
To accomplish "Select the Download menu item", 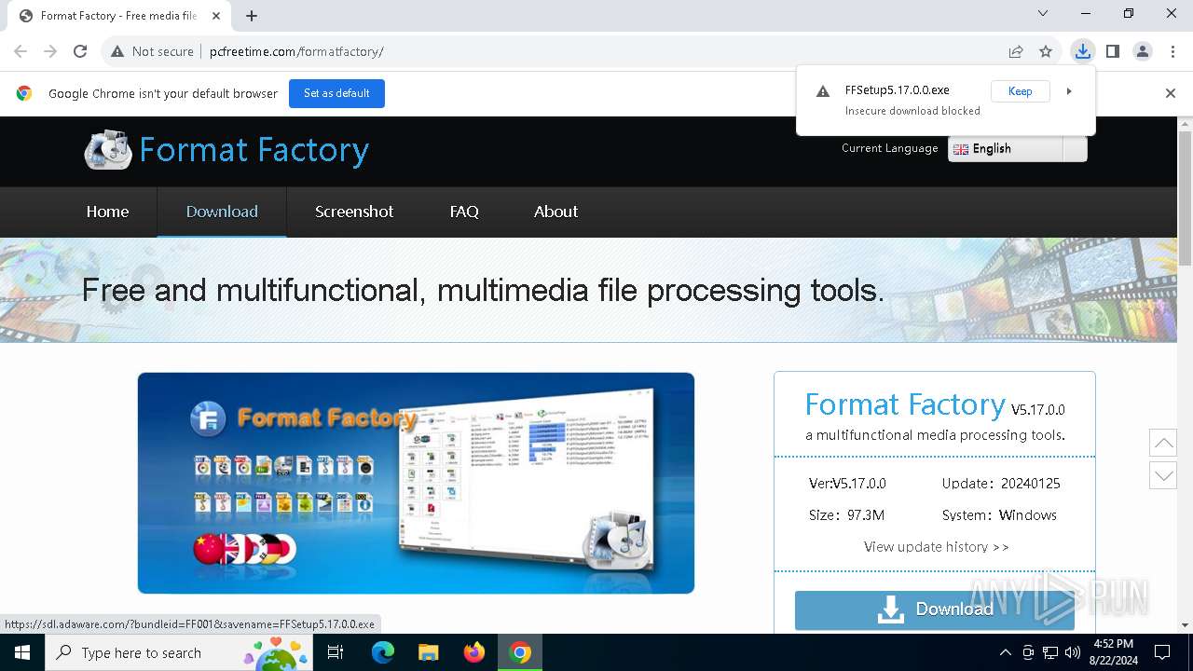I will pyautogui.click(x=222, y=212).
